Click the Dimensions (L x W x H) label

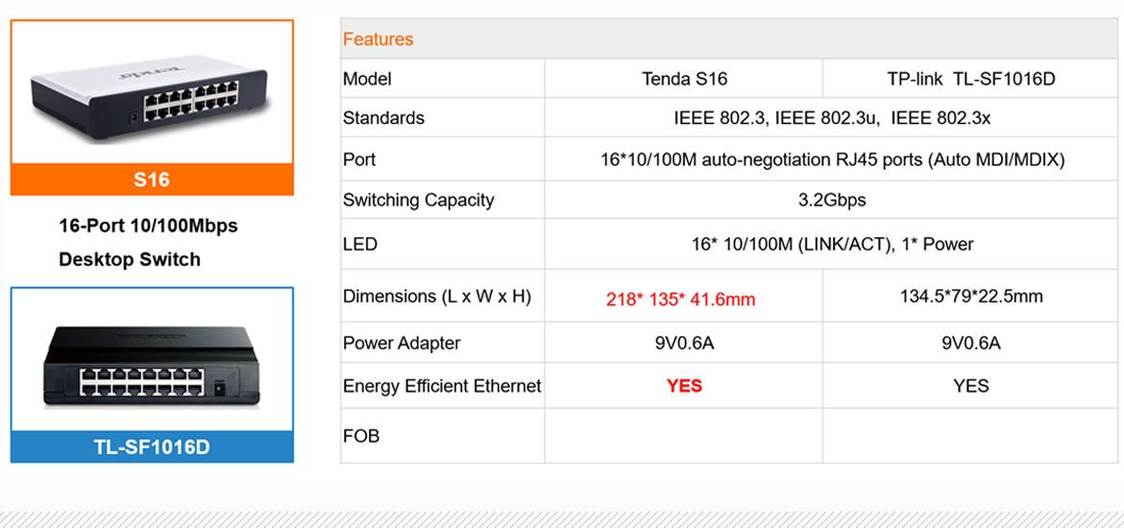pos(436,297)
